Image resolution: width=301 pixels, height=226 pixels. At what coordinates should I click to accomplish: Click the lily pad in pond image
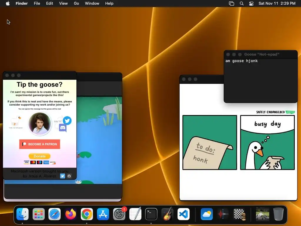[x=85, y=154]
